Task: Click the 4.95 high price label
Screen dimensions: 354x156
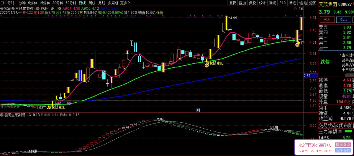Action: click(233, 18)
